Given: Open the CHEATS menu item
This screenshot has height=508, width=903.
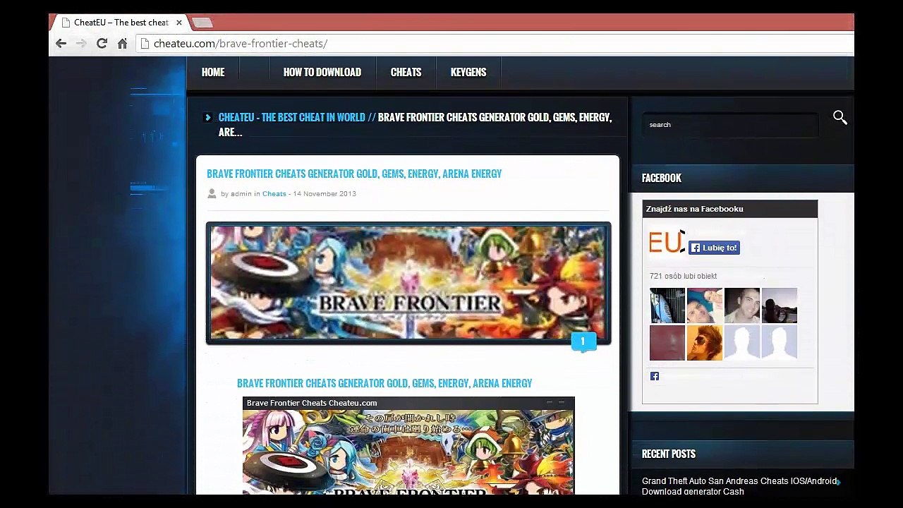Looking at the screenshot, I should (406, 72).
